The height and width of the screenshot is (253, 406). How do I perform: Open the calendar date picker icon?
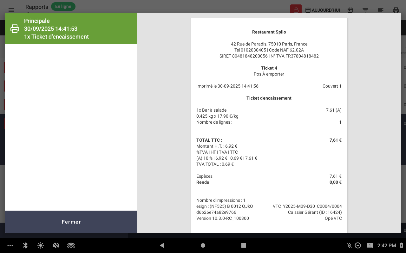click(x=350, y=10)
